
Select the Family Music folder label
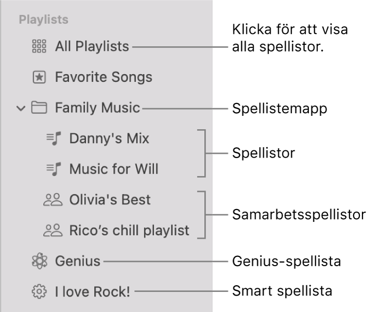97,108
